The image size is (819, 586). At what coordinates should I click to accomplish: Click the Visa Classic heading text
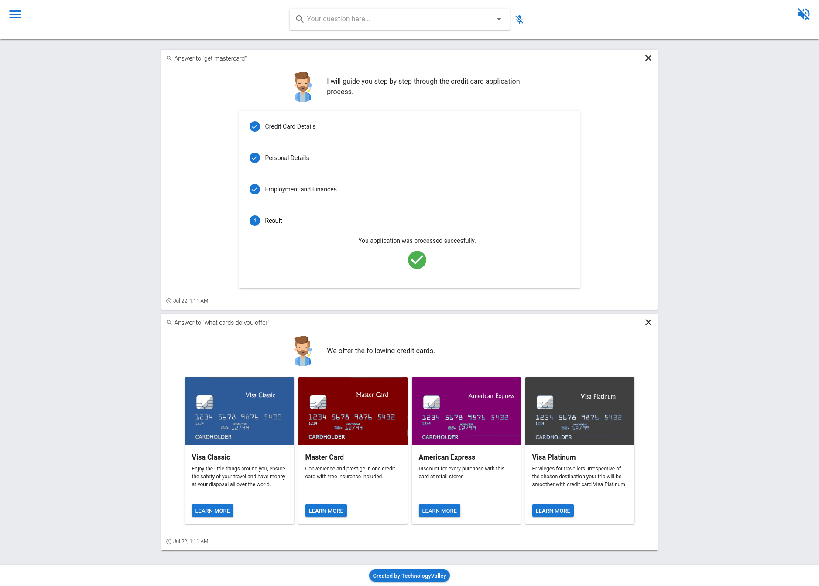(x=211, y=457)
